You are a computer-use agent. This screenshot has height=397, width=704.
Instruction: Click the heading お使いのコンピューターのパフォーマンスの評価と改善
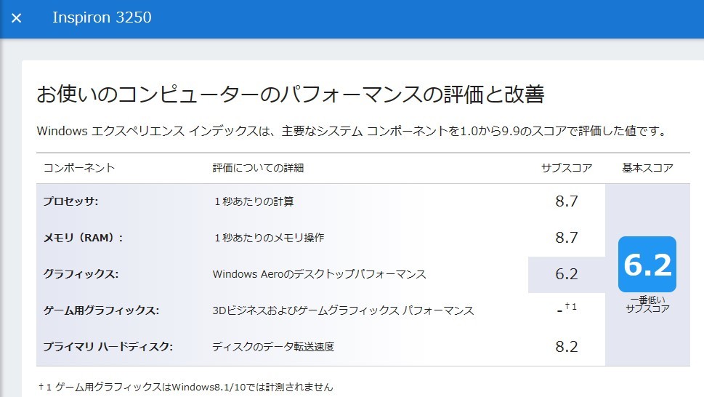click(291, 95)
